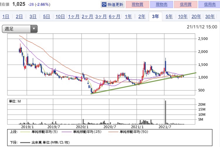This screenshot has height=147, width=220.
Task: Click the tallest volume bar in July 2021
Action: coord(165,112)
